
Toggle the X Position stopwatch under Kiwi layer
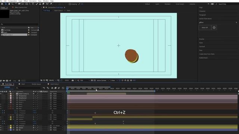click(15, 111)
